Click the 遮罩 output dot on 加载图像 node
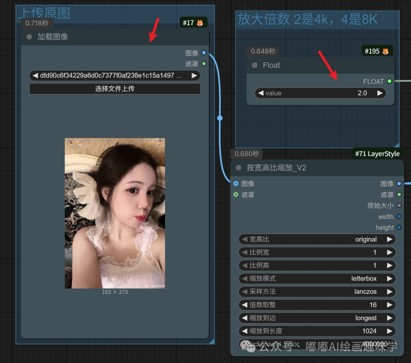 tap(204, 63)
